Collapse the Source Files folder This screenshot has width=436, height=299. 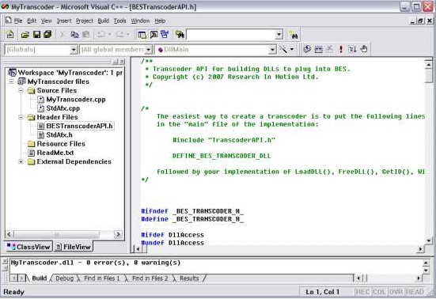[x=21, y=91]
